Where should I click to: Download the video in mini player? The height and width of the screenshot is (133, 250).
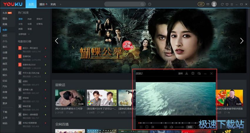(x=186, y=73)
